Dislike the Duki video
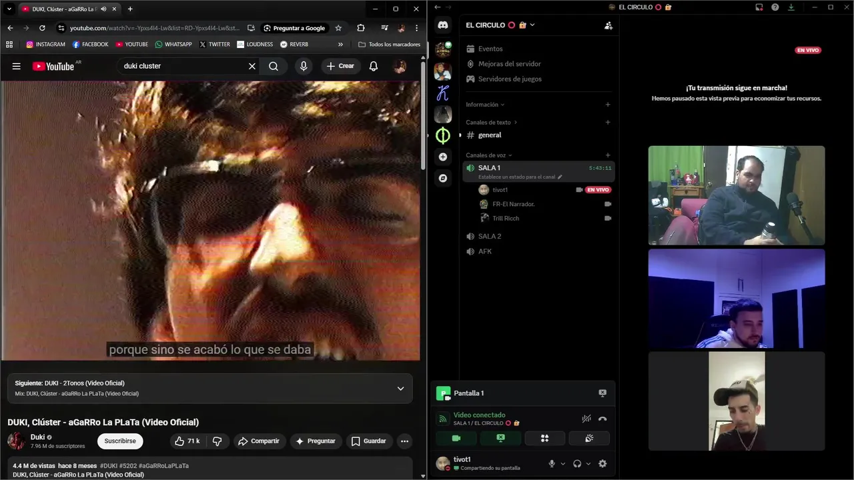The width and height of the screenshot is (854, 480). coord(217,441)
